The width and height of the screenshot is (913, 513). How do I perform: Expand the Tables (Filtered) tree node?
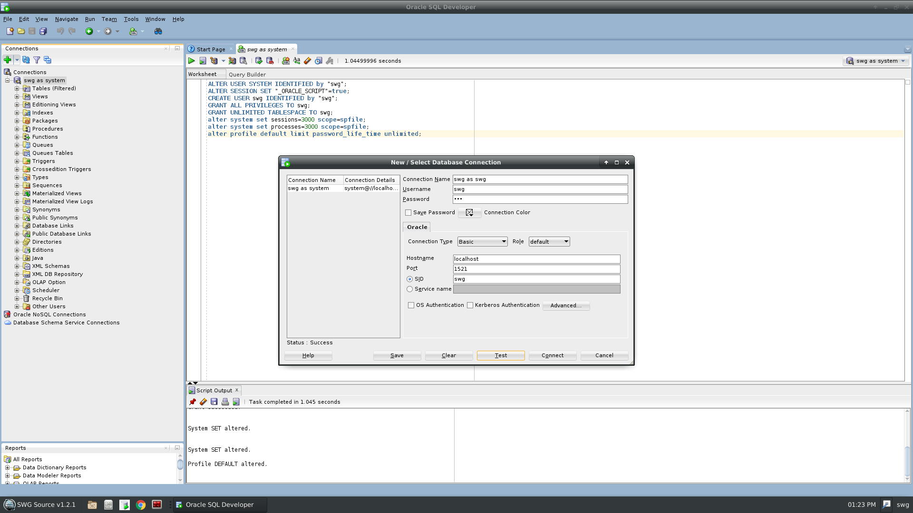17,88
